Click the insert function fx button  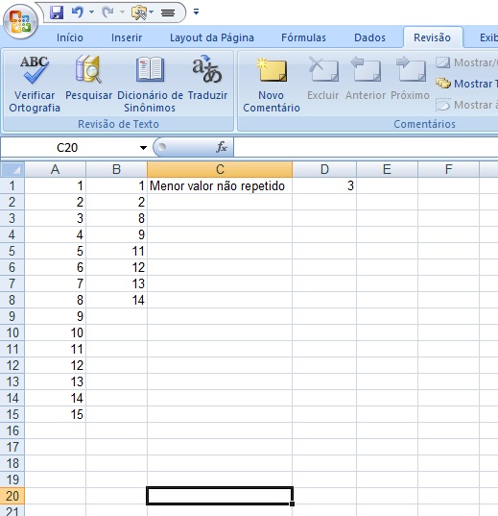[222, 147]
